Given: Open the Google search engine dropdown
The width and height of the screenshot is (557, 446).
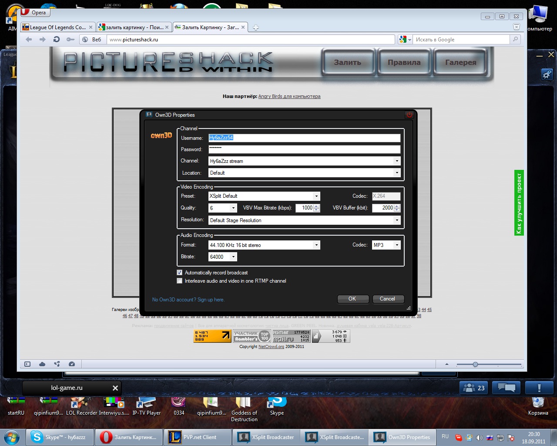Looking at the screenshot, I should pos(405,39).
